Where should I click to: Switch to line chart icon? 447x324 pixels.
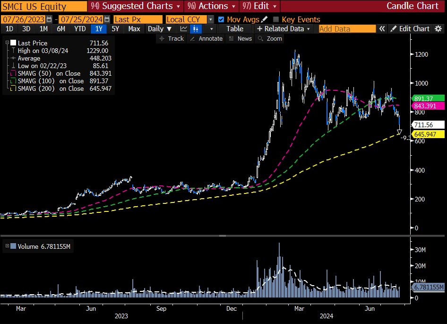point(184,29)
